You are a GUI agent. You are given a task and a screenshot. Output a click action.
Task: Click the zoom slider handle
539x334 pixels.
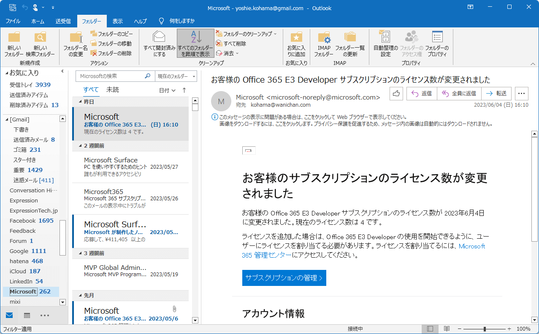(485, 329)
